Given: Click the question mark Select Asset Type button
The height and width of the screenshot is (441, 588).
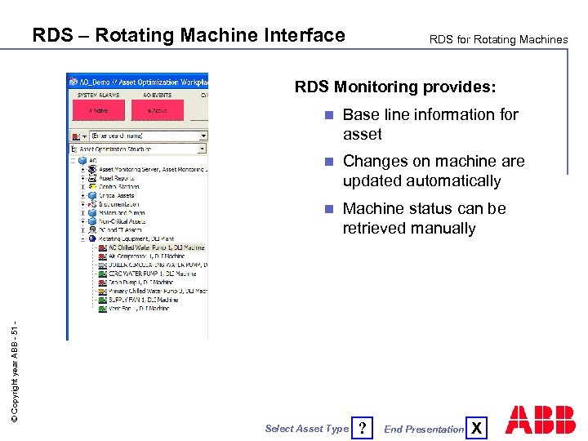Looking at the screenshot, I should pyautogui.click(x=363, y=428).
